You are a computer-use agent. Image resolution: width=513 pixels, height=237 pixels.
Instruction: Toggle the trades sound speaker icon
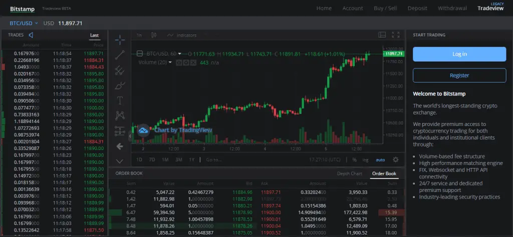coord(31,35)
